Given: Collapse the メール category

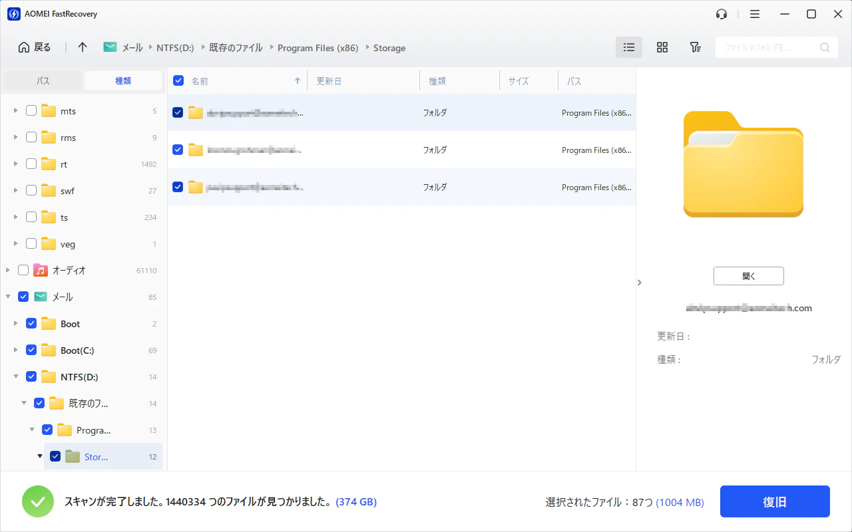Looking at the screenshot, I should [x=7, y=297].
